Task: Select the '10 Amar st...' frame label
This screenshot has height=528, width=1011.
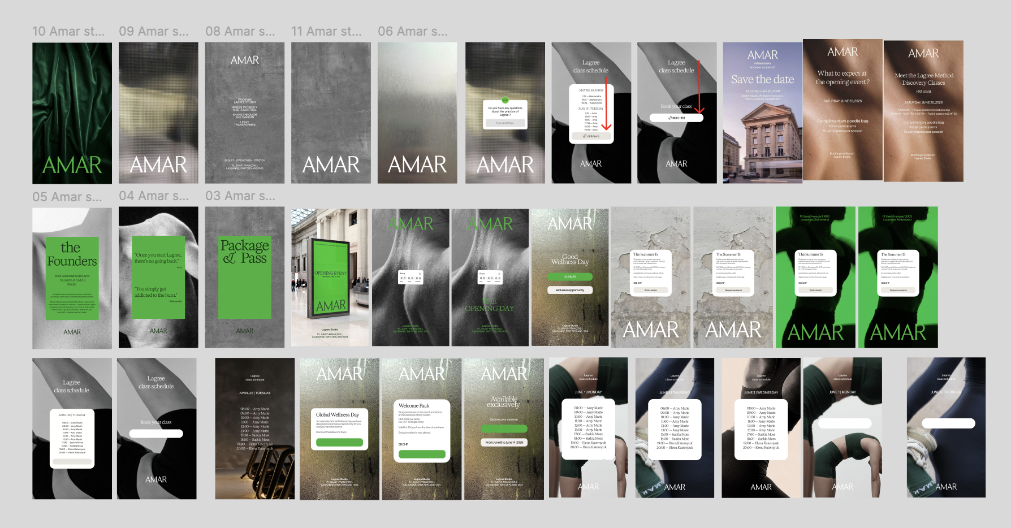Action: pos(68,32)
